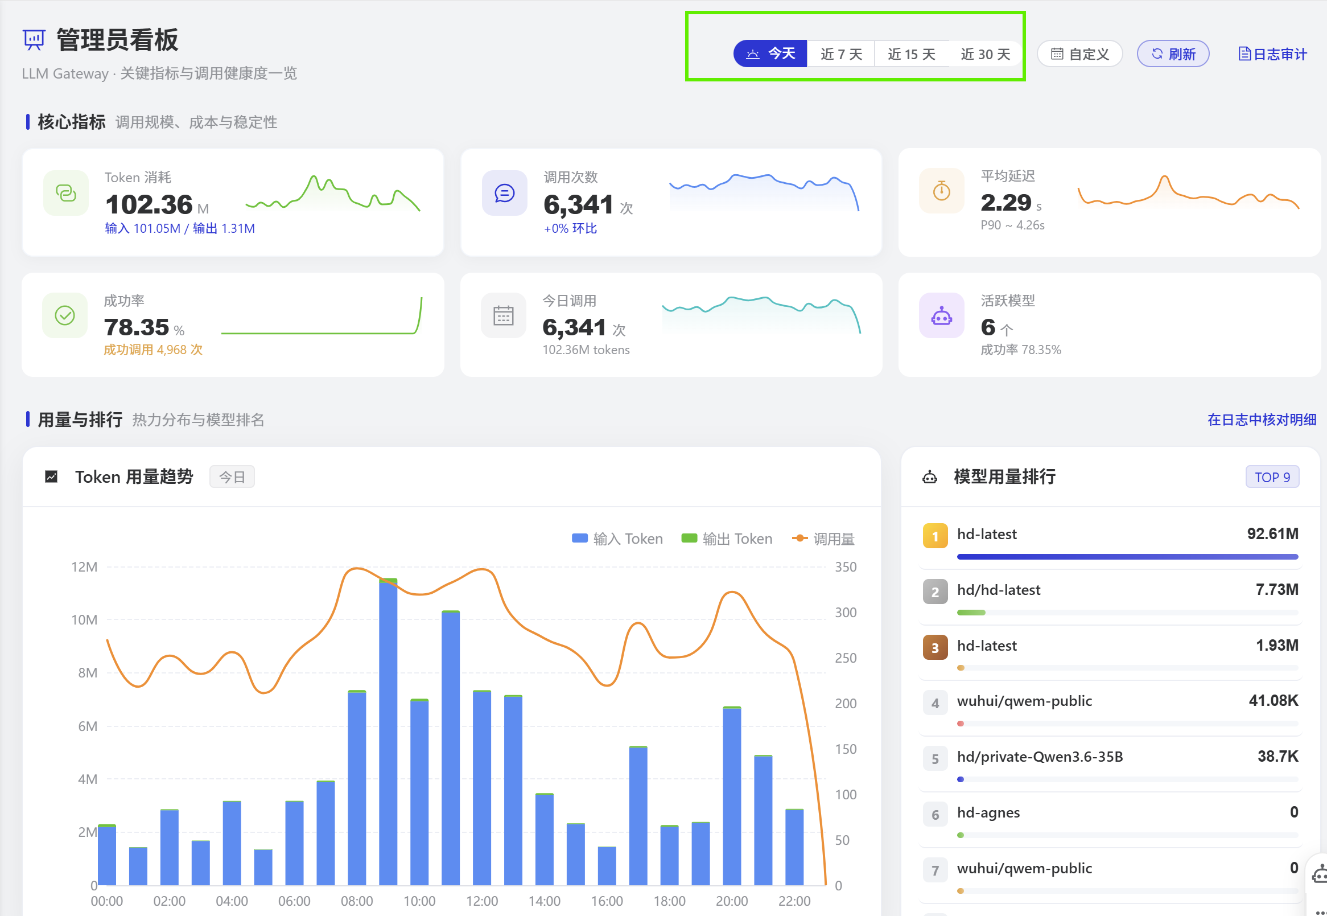Click the rank 7 badge
This screenshot has width=1327, height=916.
[x=935, y=870]
